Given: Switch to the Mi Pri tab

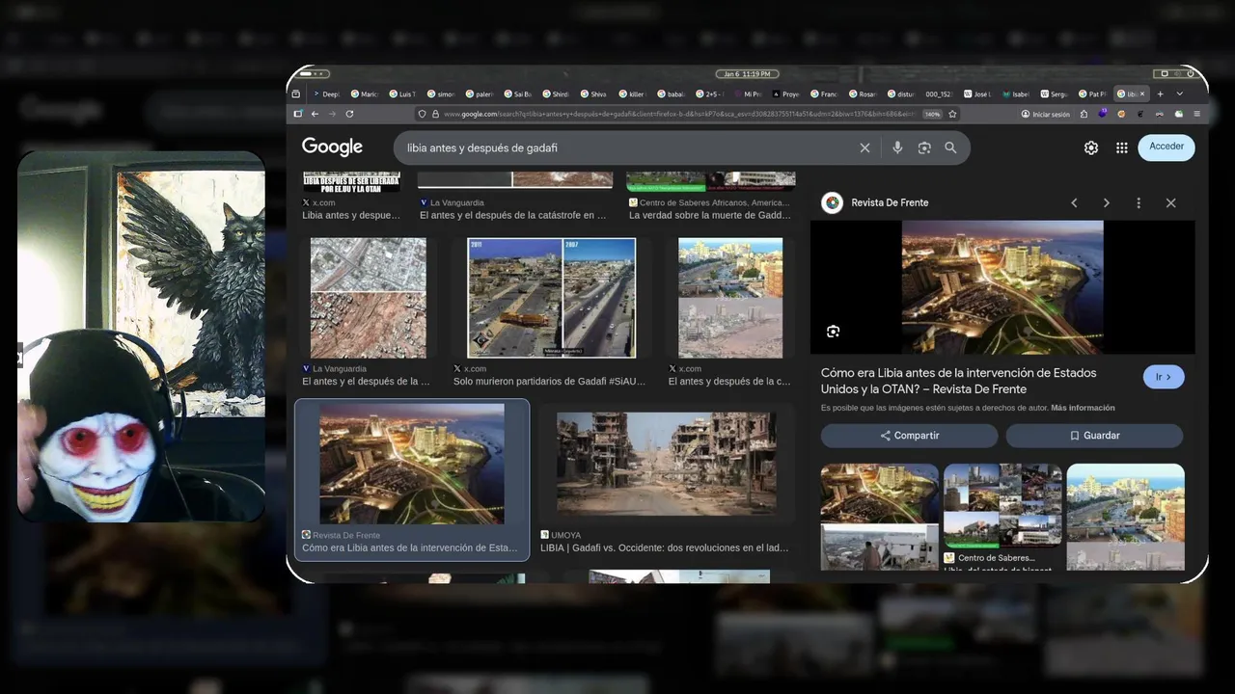Looking at the screenshot, I should tap(747, 93).
